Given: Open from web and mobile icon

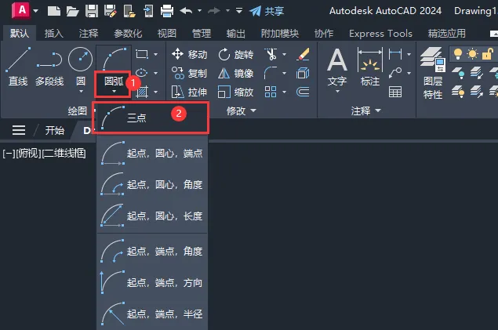Looking at the screenshot, I should coord(129,11).
